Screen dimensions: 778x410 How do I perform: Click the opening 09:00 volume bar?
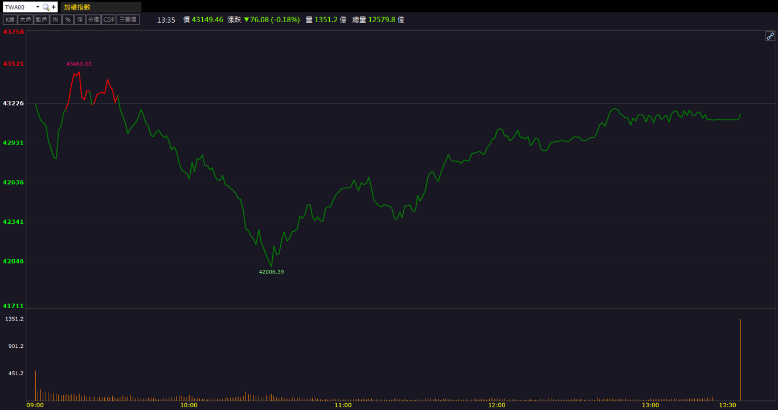(35, 386)
